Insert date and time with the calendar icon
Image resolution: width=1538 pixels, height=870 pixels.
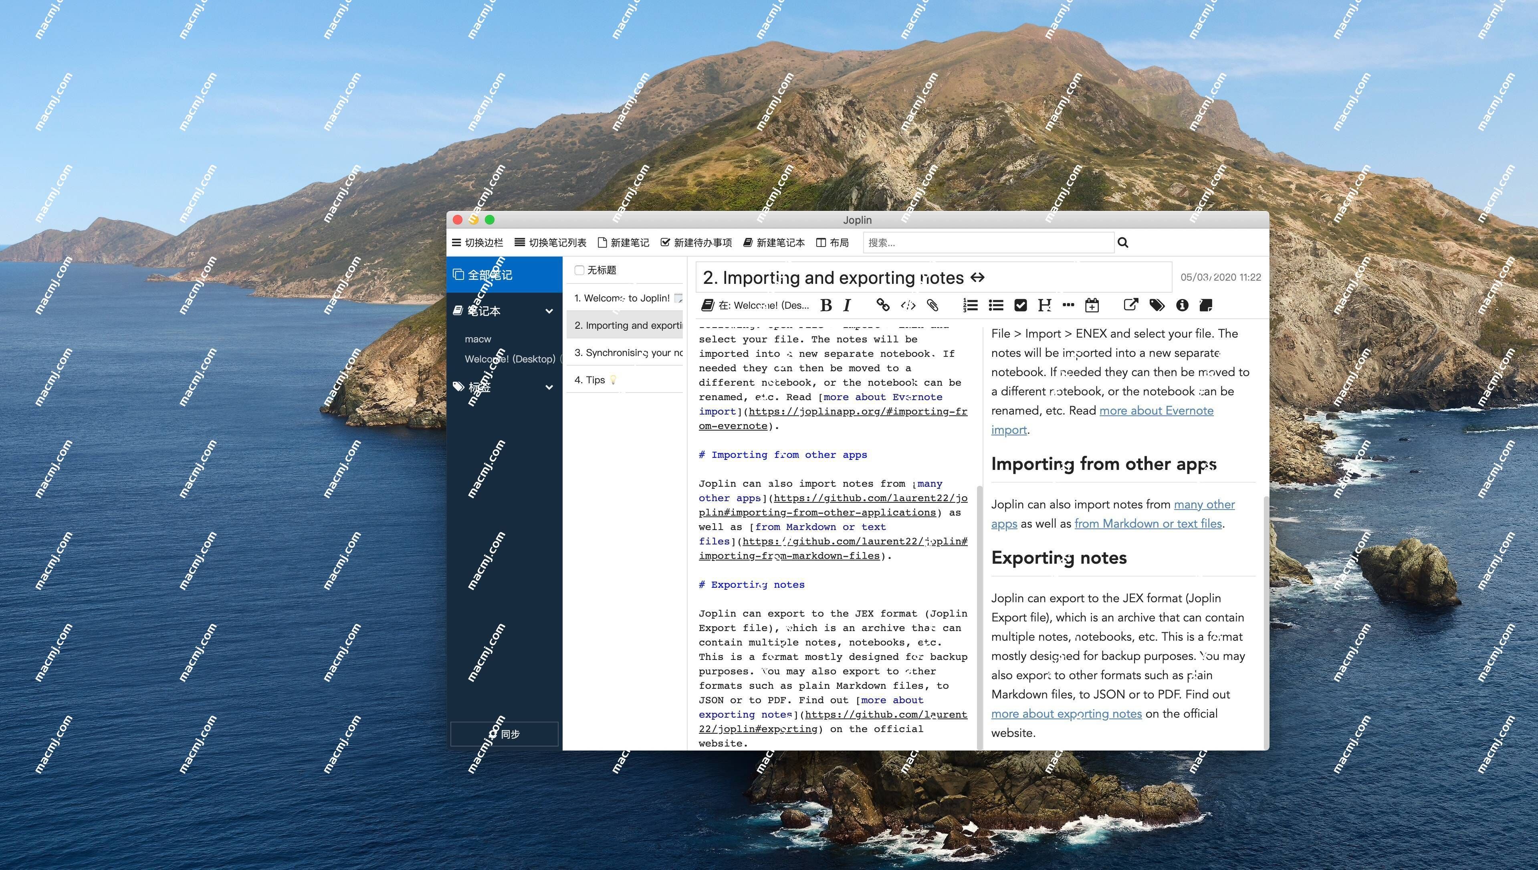1092,306
